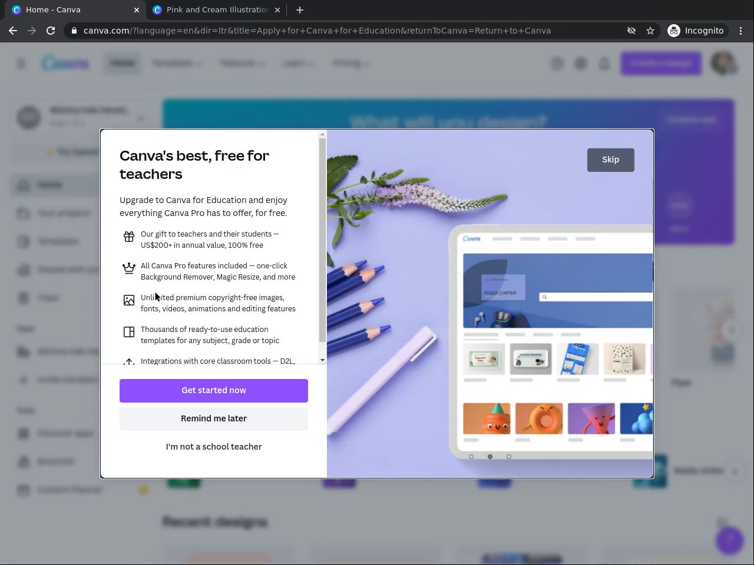Bookmark this page with the star icon
The height and width of the screenshot is (565, 754).
[x=650, y=31]
